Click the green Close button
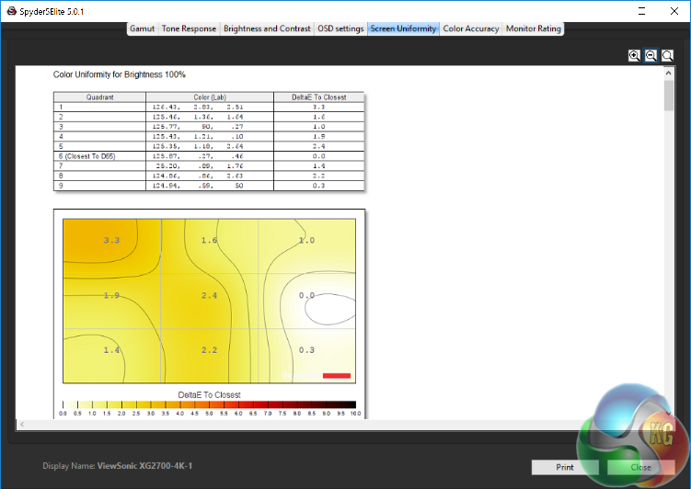Screen dimensions: 691x489 pyautogui.click(x=640, y=467)
